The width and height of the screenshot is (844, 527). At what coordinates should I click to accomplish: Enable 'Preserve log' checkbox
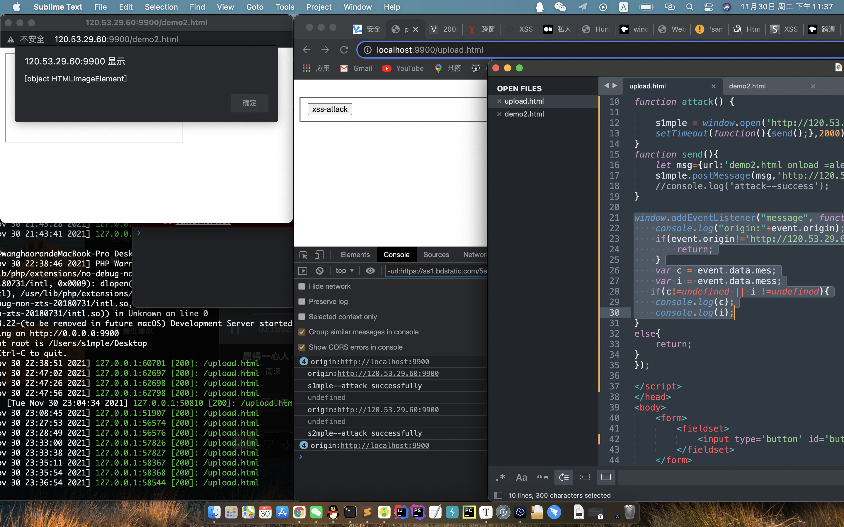click(301, 301)
